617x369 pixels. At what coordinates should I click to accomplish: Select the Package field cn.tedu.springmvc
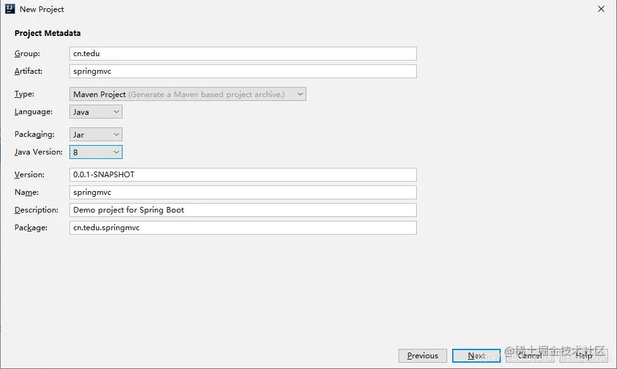[243, 228]
